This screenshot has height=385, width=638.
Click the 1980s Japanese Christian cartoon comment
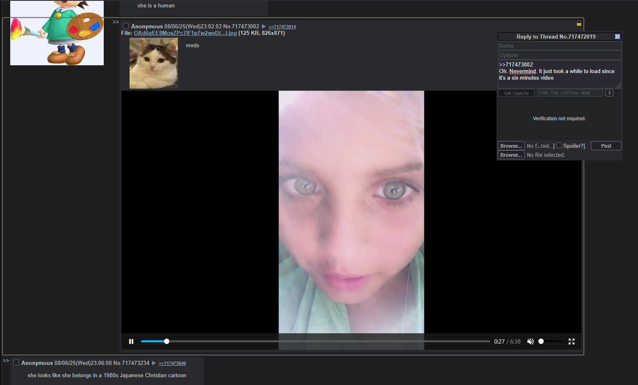(x=107, y=375)
